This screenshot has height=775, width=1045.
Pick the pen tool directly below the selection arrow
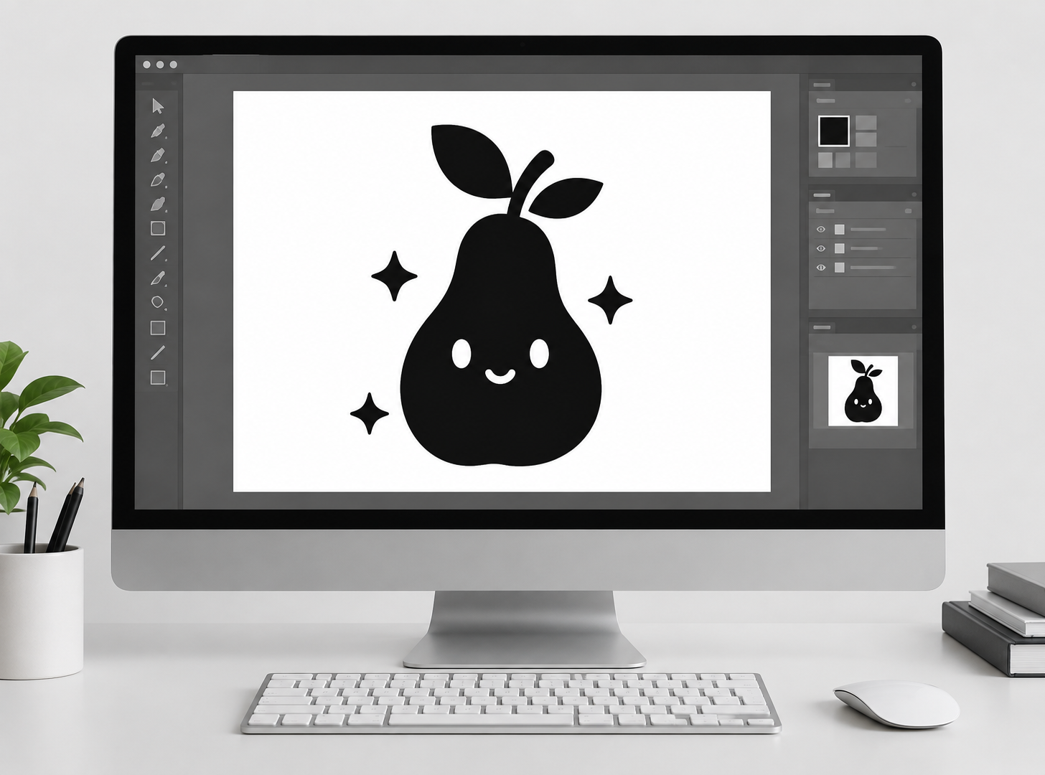pos(158,131)
